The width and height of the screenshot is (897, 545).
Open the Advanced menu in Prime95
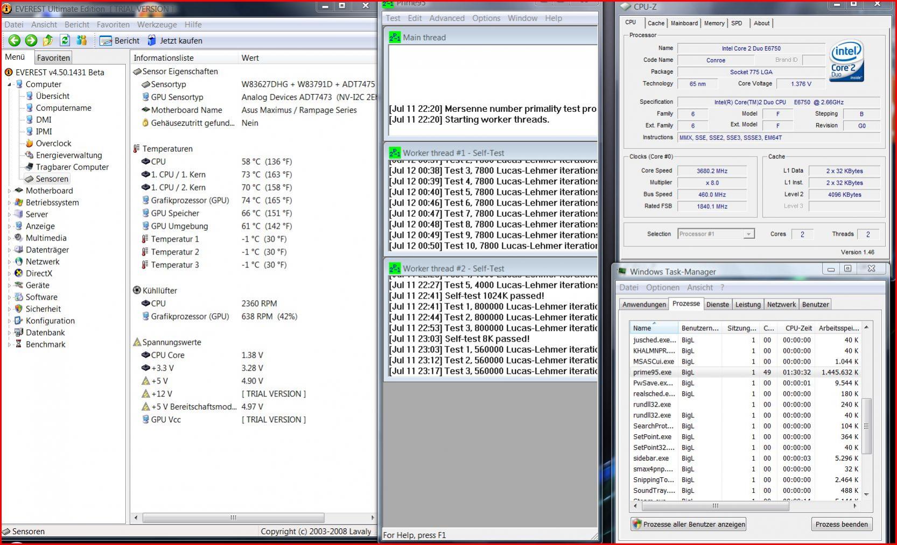pyautogui.click(x=447, y=18)
